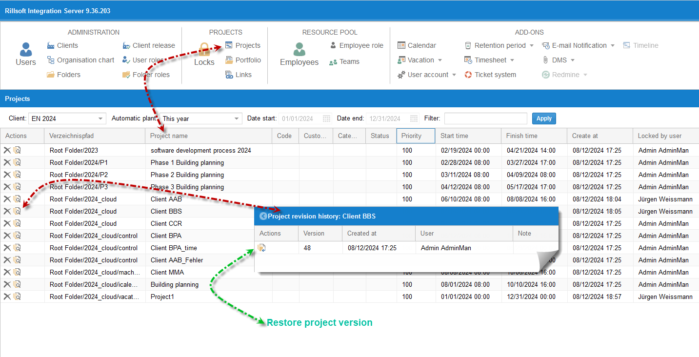The width and height of the screenshot is (699, 357).
Task: Click the Apply filter button
Action: click(544, 119)
